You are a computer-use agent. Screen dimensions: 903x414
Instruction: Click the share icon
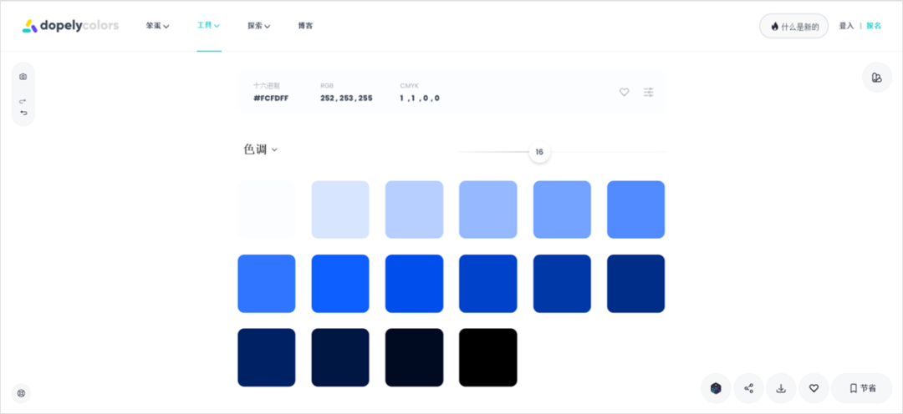(x=748, y=388)
